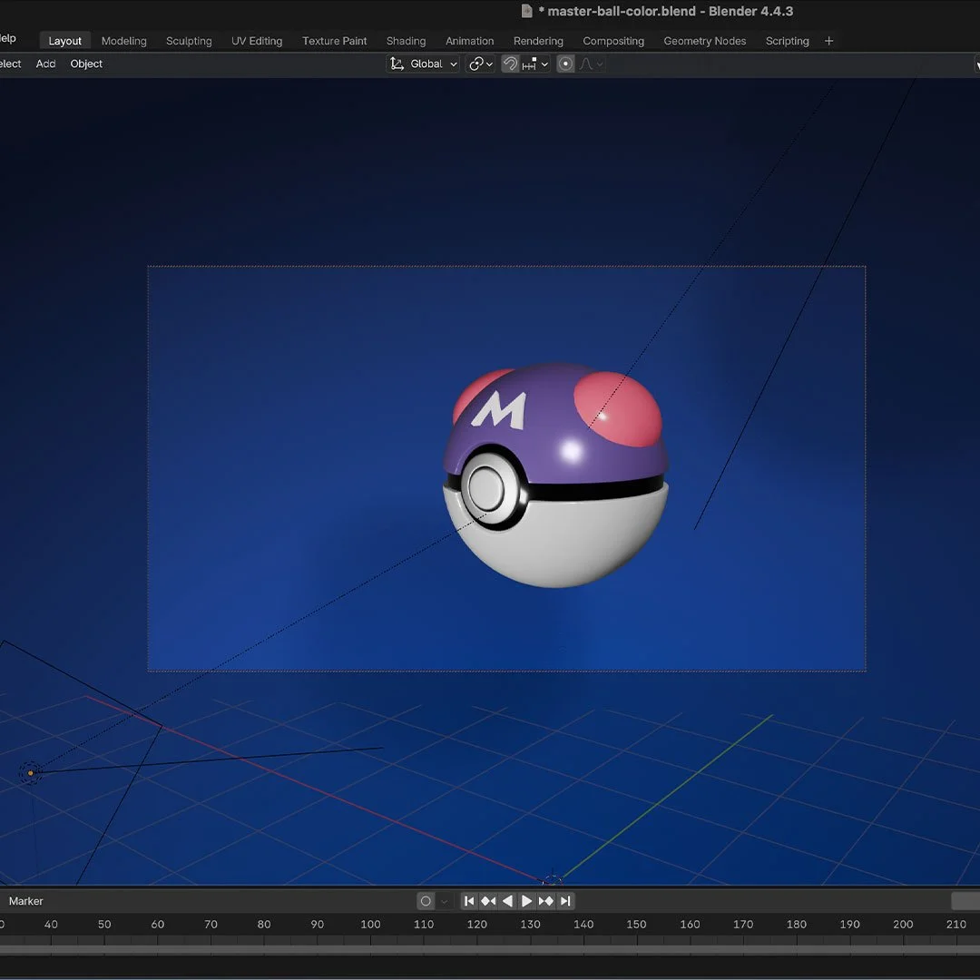Open the Marker menu in timeline
The height and width of the screenshot is (980, 980).
tap(26, 901)
